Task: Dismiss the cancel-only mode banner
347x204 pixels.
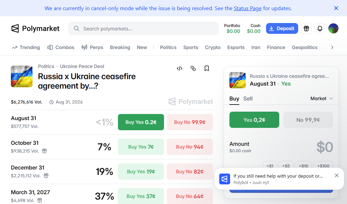Action: click(336, 8)
